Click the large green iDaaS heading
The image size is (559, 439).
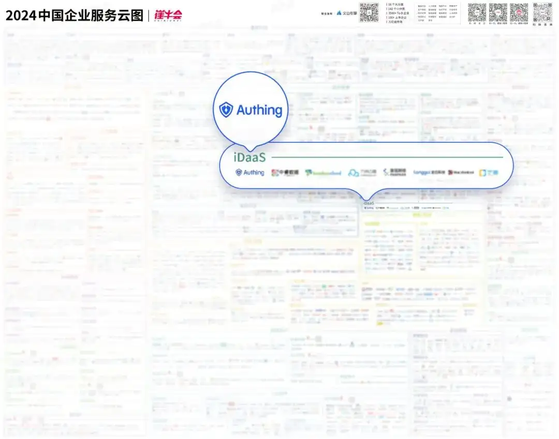click(x=249, y=157)
